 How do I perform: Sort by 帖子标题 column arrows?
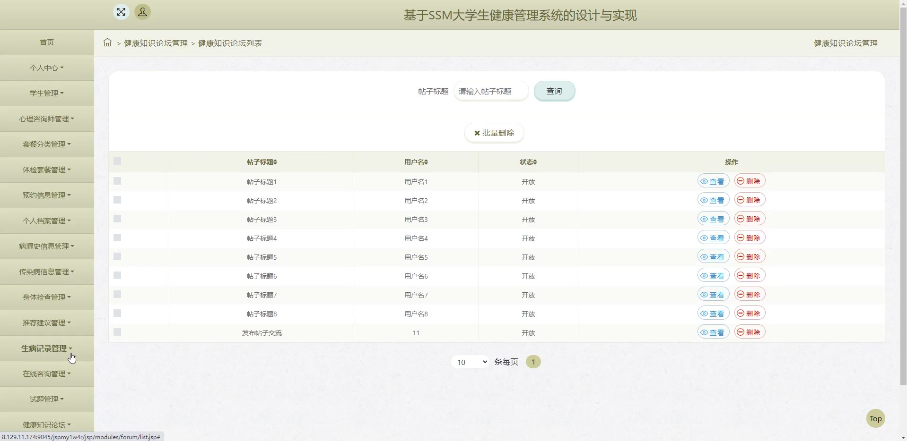coord(275,162)
